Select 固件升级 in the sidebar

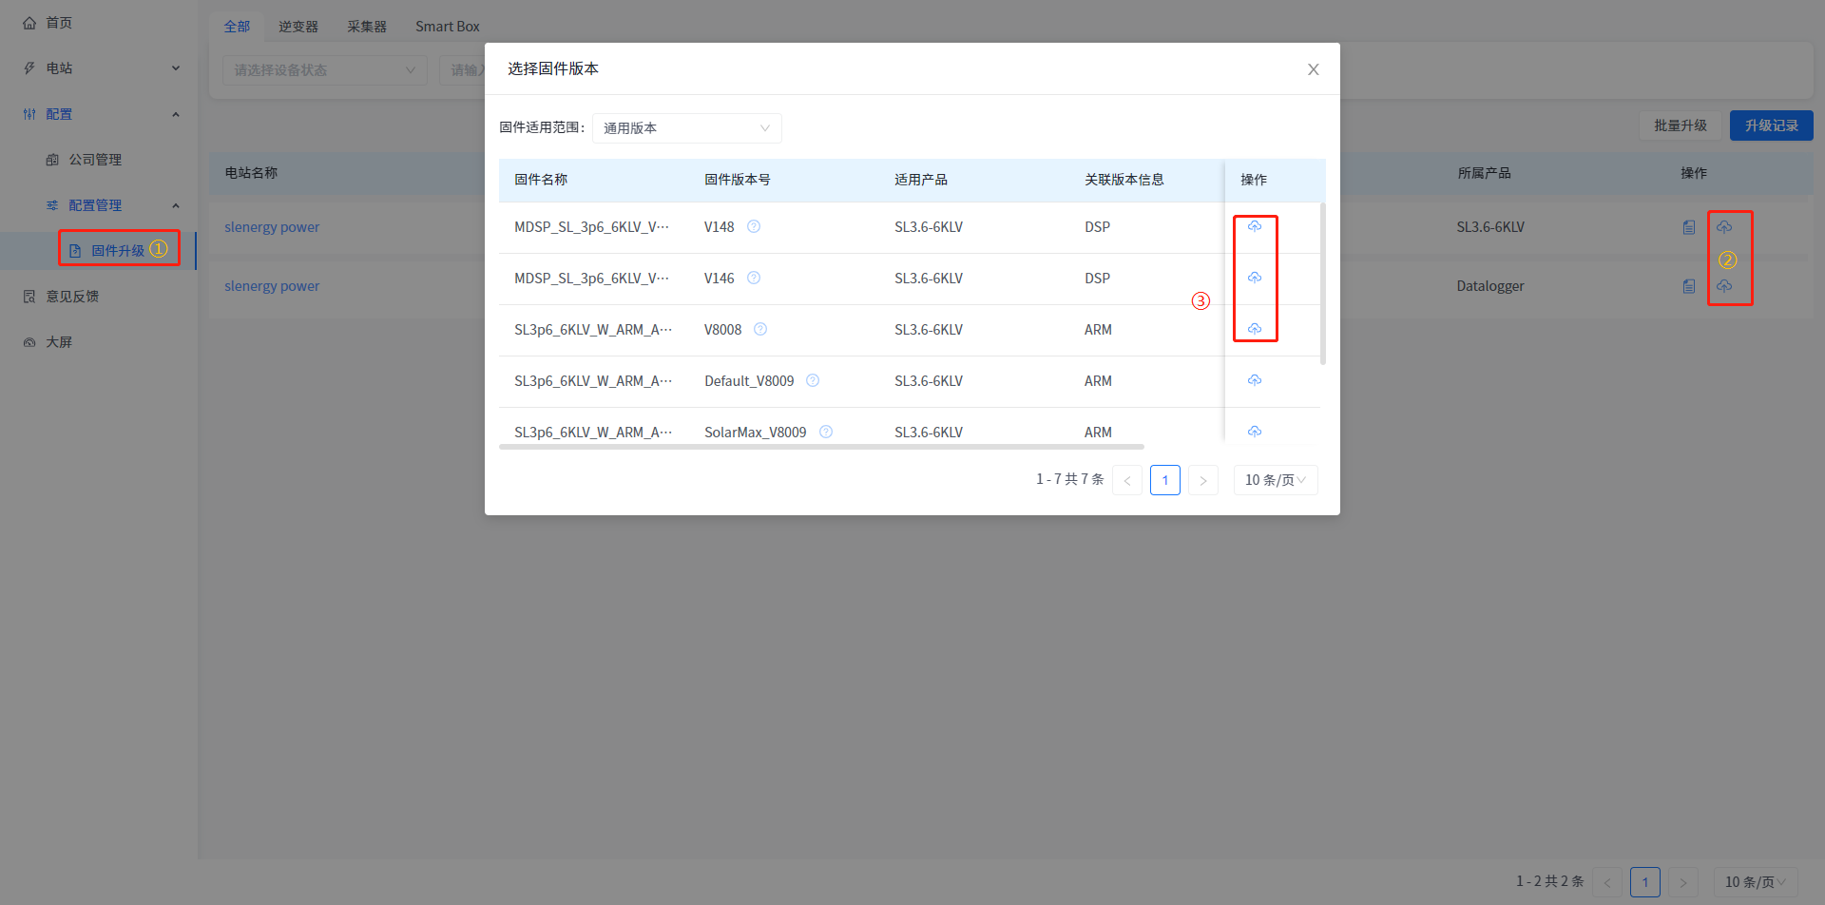[x=118, y=251]
